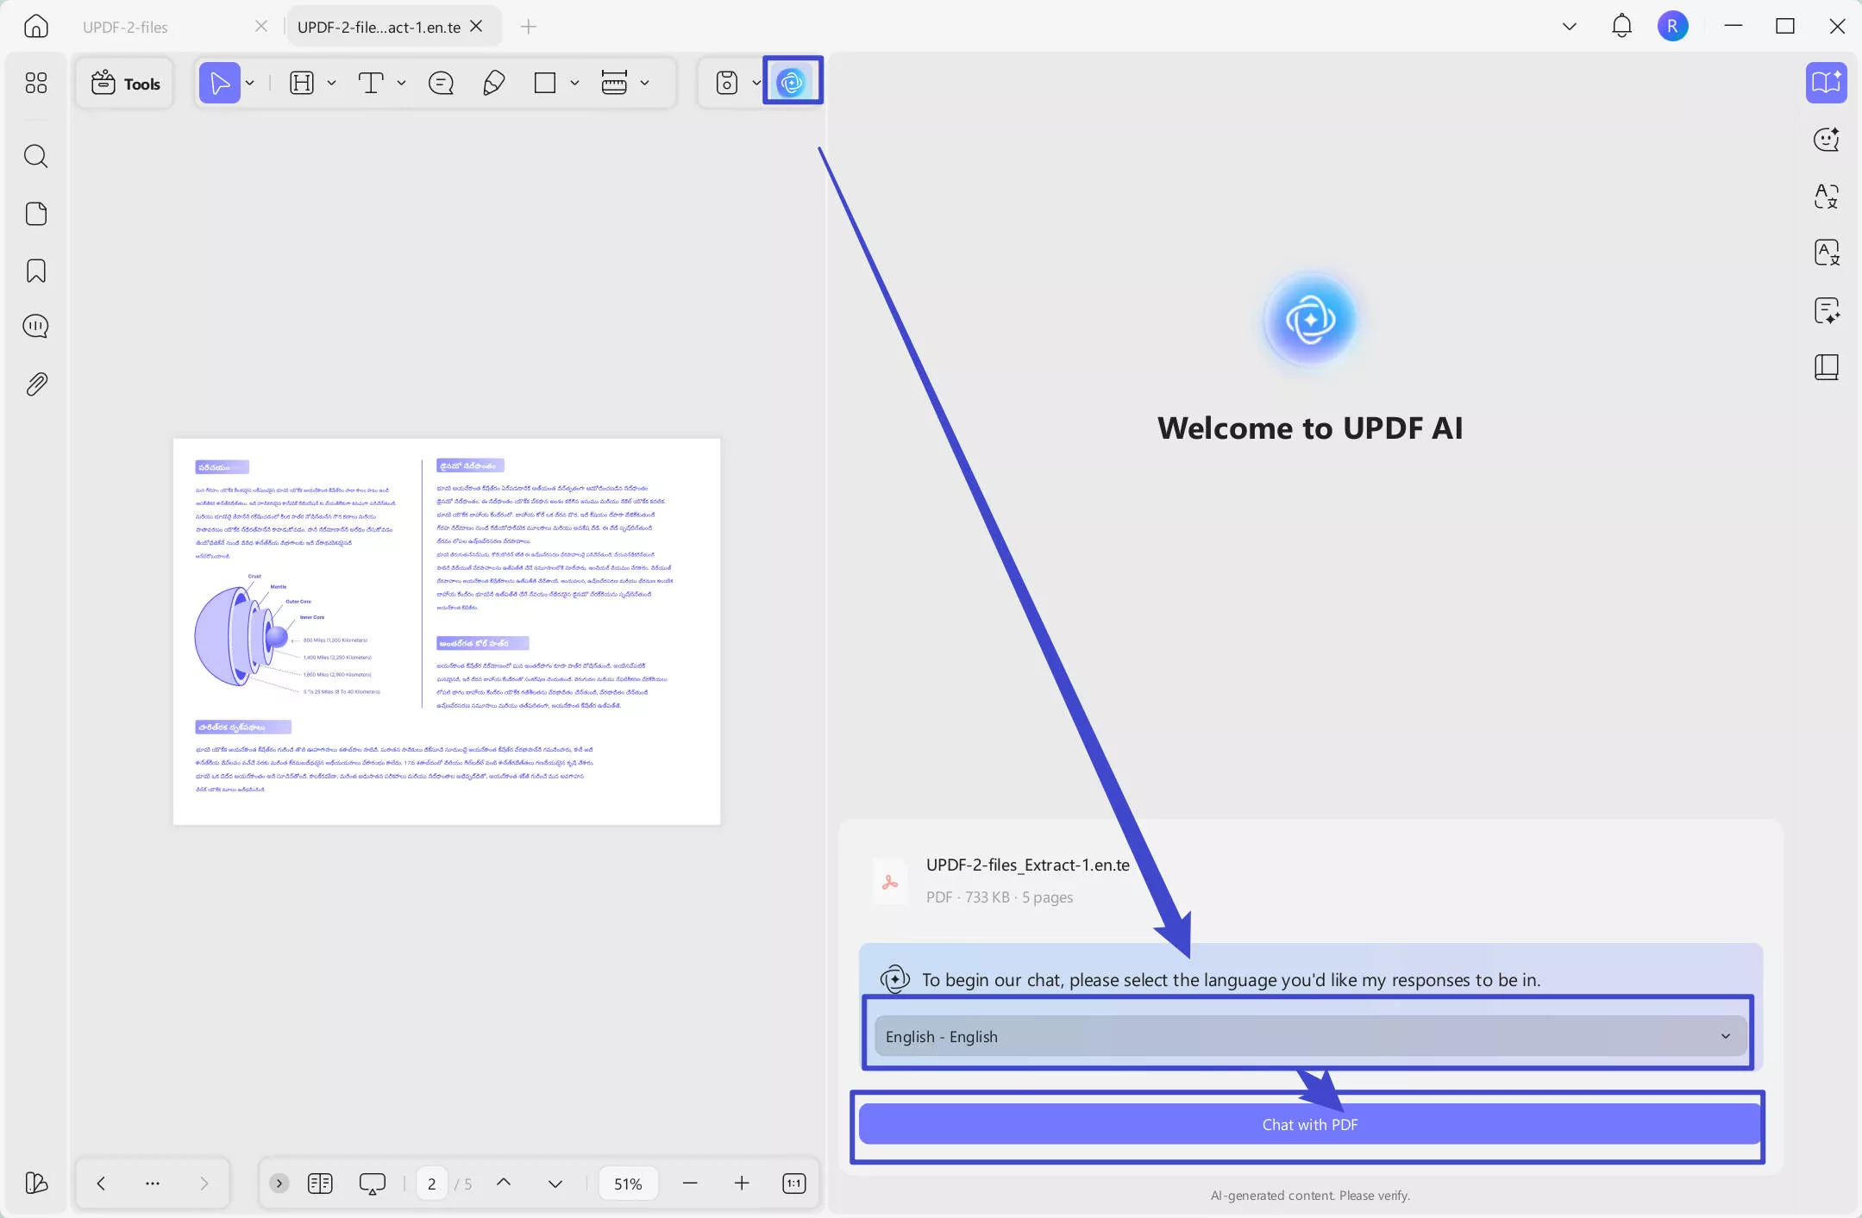Open a new tab with the plus button
The width and height of the screenshot is (1862, 1218).
coord(528,27)
